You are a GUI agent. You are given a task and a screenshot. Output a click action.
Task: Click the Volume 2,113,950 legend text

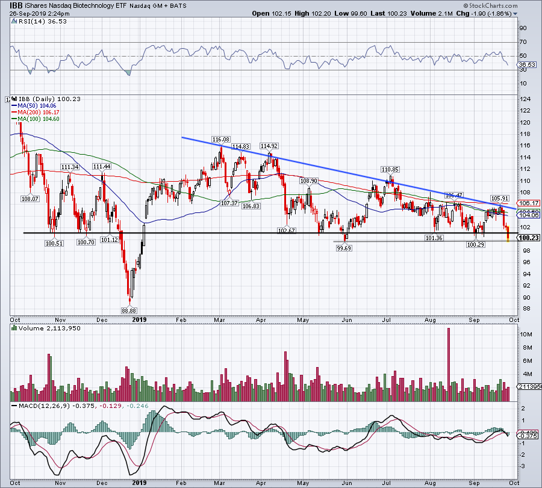point(49,328)
